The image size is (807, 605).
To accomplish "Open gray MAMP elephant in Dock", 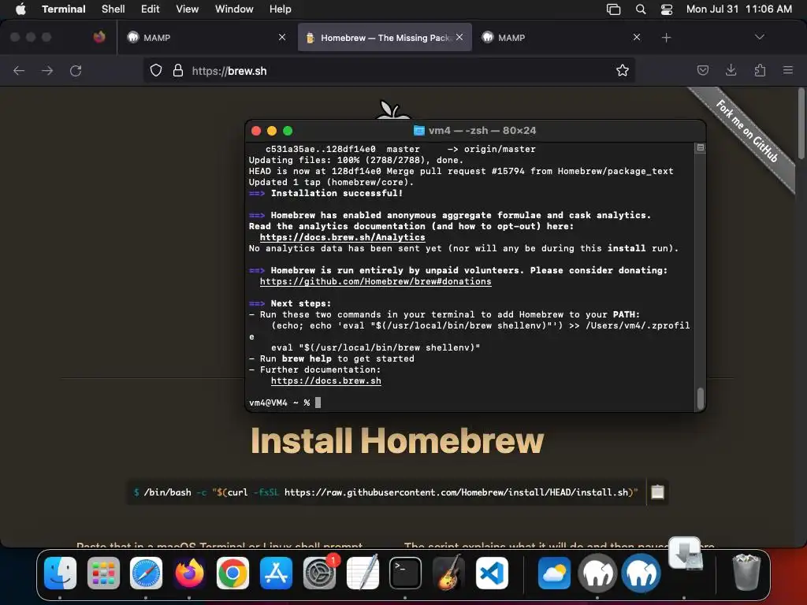I will click(597, 573).
